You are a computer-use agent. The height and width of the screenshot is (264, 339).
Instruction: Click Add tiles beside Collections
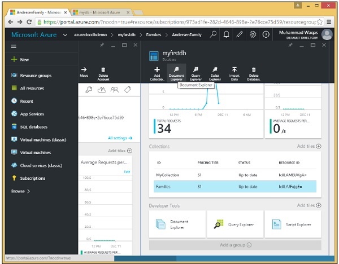point(309,146)
